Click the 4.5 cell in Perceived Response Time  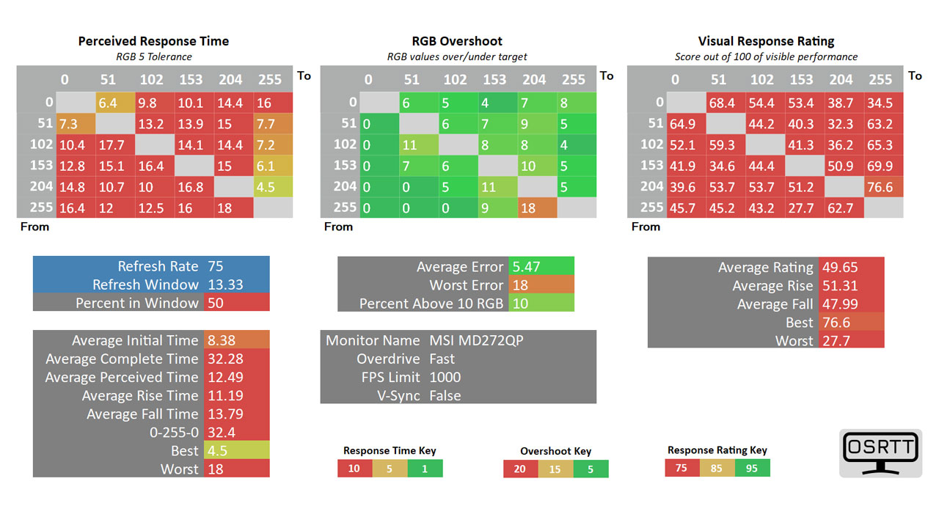[273, 187]
